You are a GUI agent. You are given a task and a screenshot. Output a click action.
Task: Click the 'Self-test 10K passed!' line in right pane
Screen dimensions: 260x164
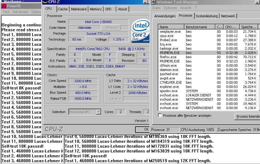[86, 156]
